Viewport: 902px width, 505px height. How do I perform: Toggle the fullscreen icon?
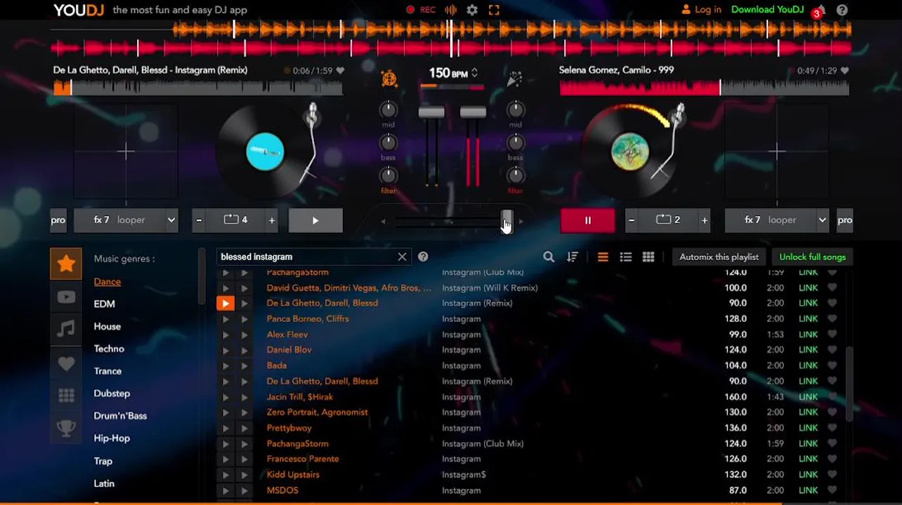[494, 10]
